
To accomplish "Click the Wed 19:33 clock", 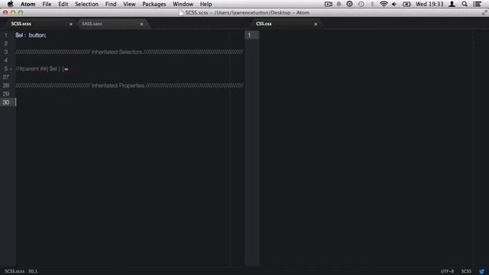I will (429, 4).
